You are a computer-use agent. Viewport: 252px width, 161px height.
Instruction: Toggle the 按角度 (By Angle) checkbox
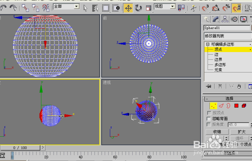209,124
